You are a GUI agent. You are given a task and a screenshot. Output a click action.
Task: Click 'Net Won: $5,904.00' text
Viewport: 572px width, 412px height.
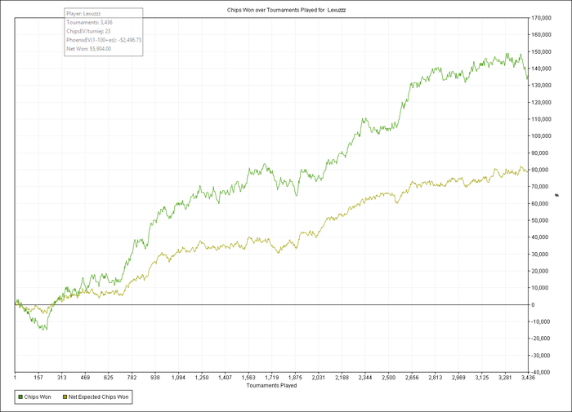pyautogui.click(x=89, y=48)
